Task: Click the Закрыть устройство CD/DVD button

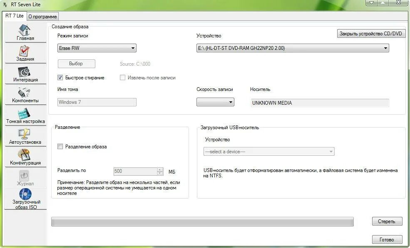Action: coord(371,33)
